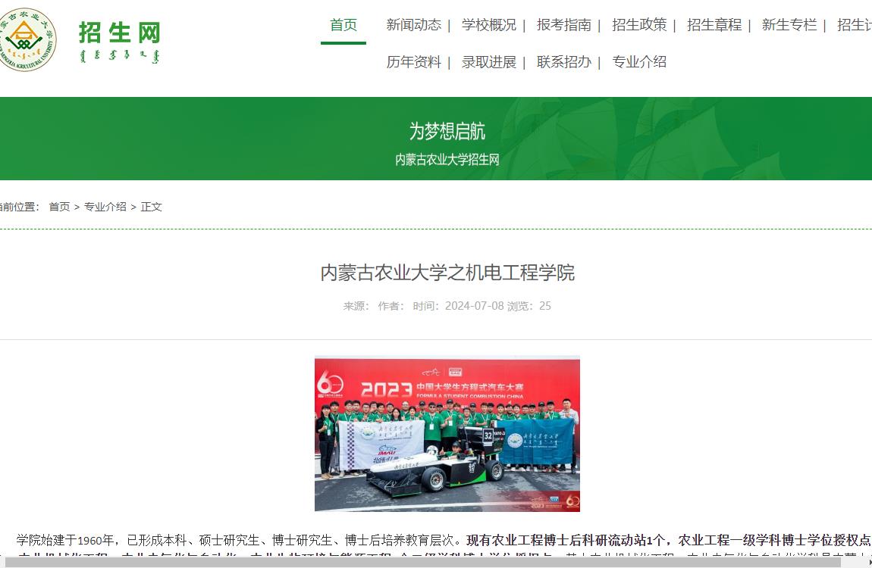The image size is (872, 568).
Task: Open the 首页 navigation tab
Action: [343, 25]
